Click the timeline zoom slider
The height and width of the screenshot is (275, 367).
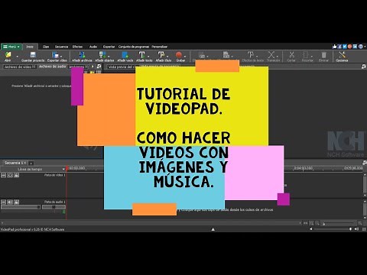(339, 224)
